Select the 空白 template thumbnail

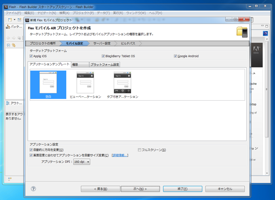(48, 85)
